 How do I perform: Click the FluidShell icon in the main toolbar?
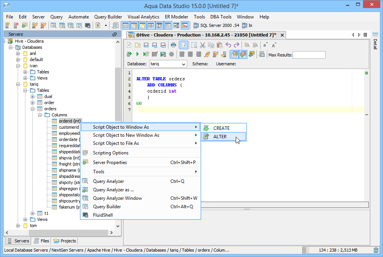tap(88, 25)
